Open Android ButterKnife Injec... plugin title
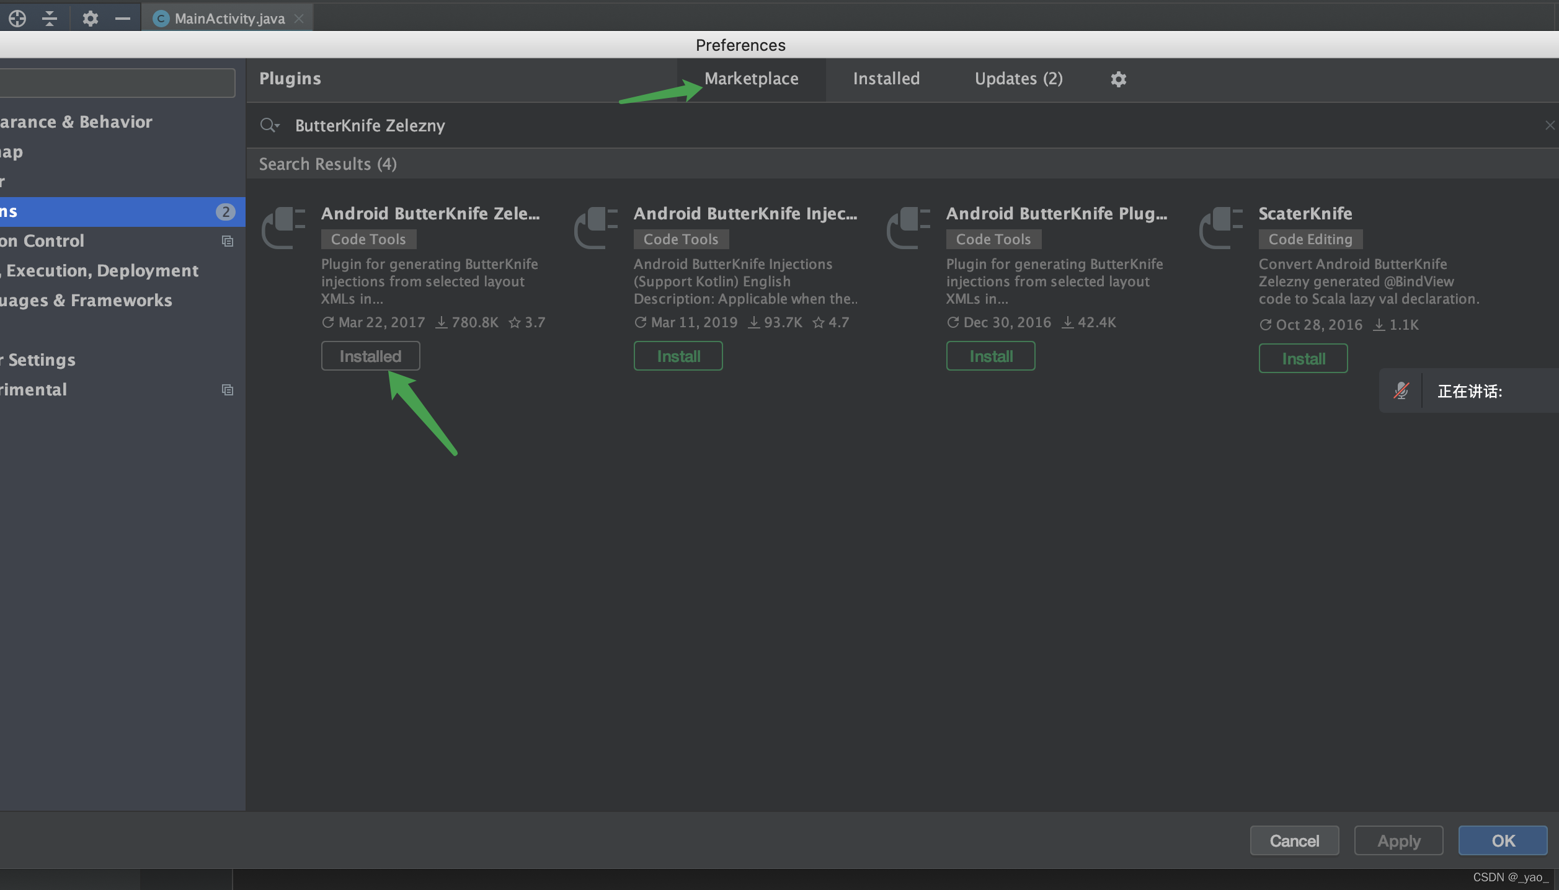This screenshot has width=1559, height=890. [x=745, y=213]
